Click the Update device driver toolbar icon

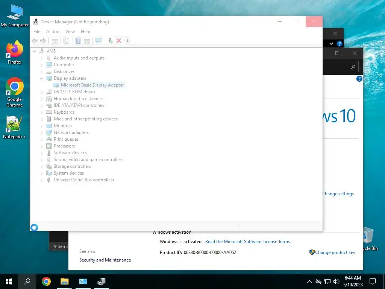click(110, 41)
